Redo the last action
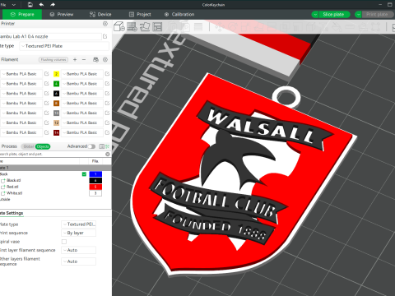395x296 pixels. [53, 4]
